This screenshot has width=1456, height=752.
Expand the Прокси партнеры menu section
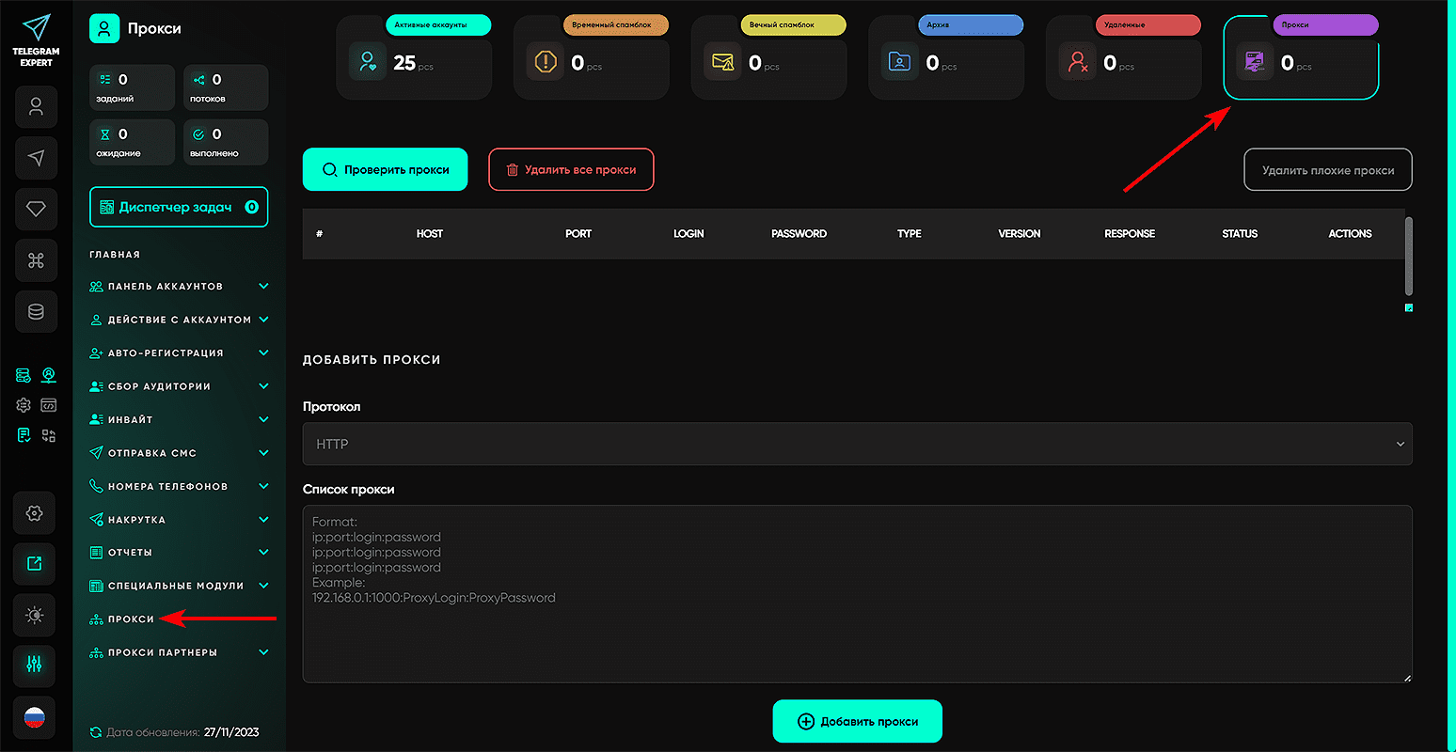click(179, 652)
